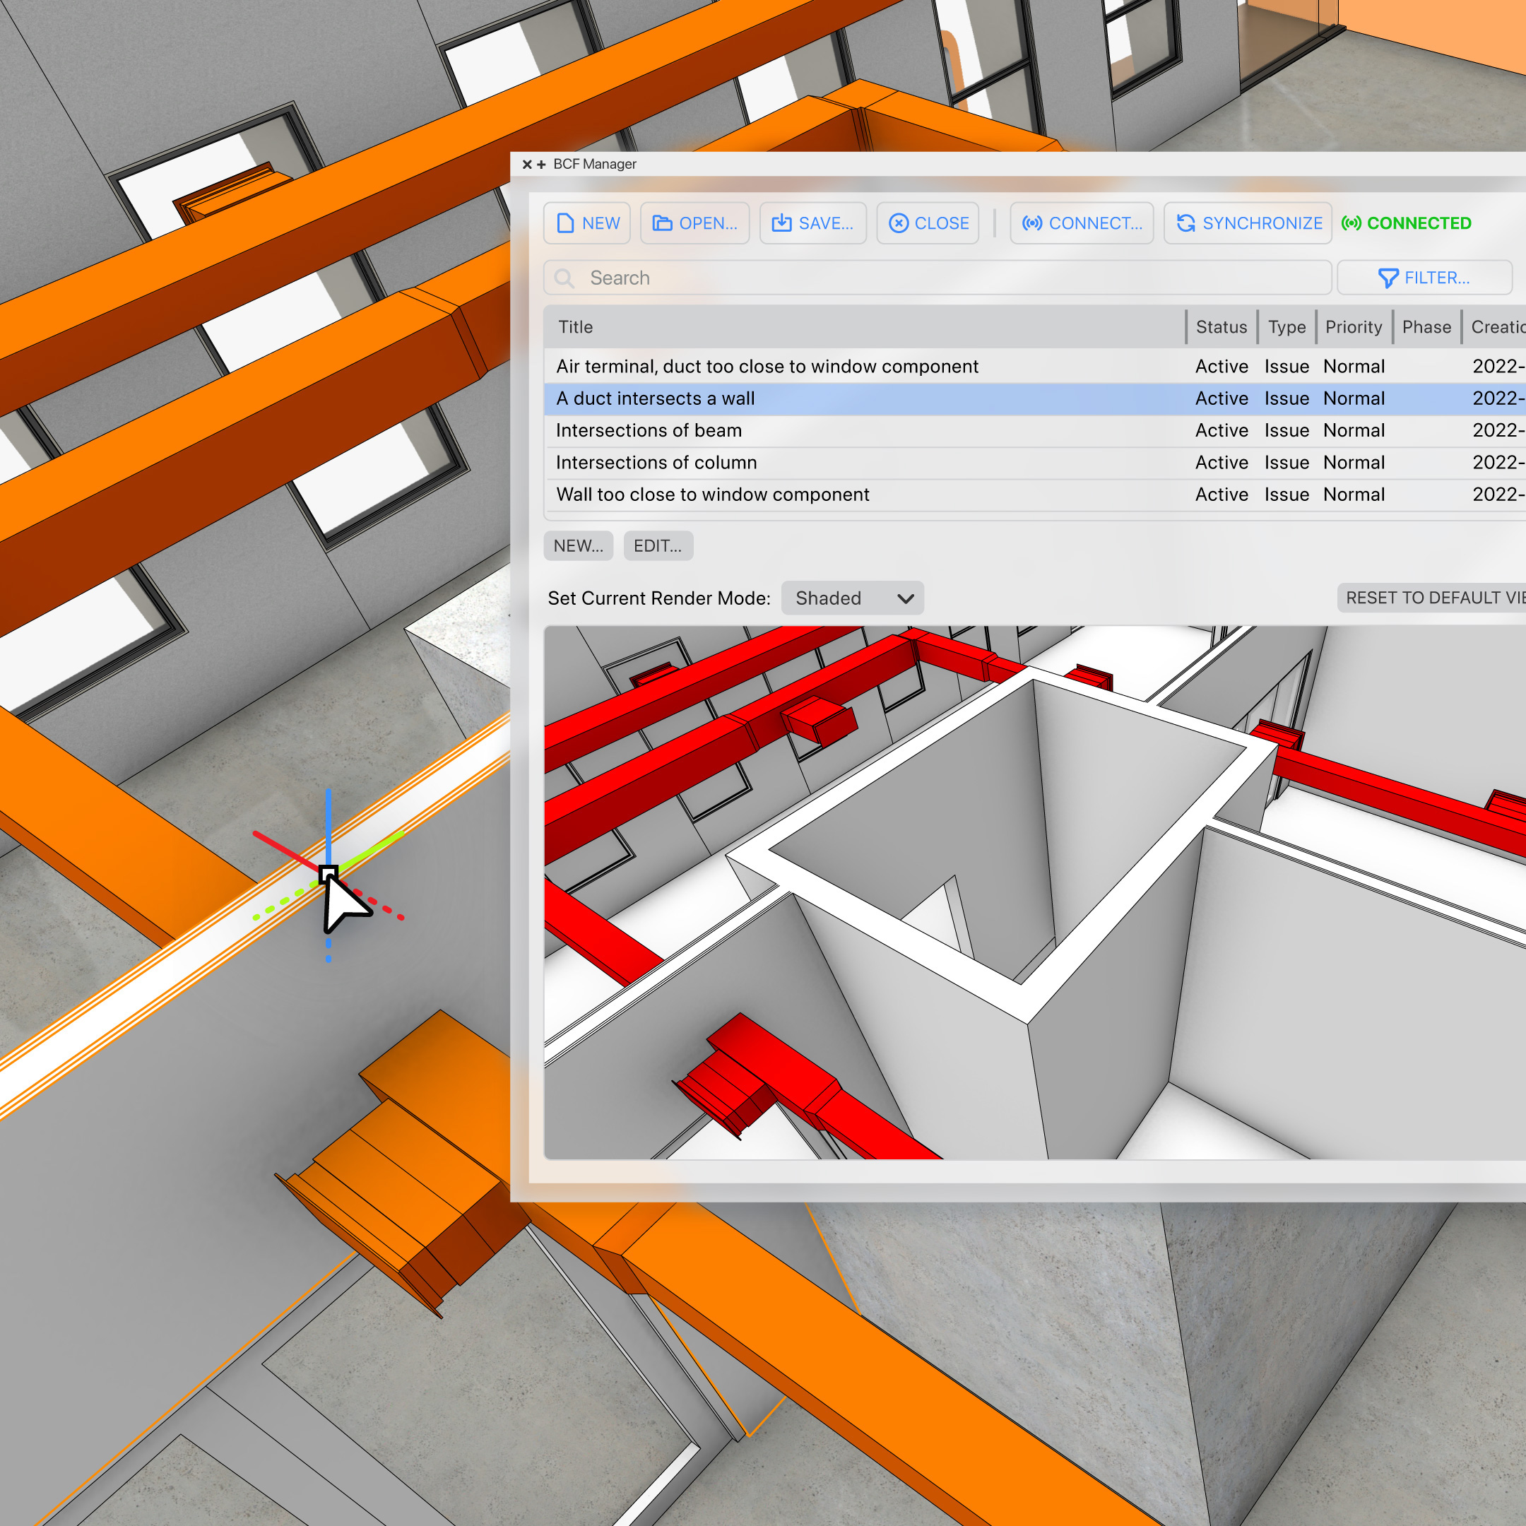Click the CLOSE file toolbar button

(x=928, y=223)
